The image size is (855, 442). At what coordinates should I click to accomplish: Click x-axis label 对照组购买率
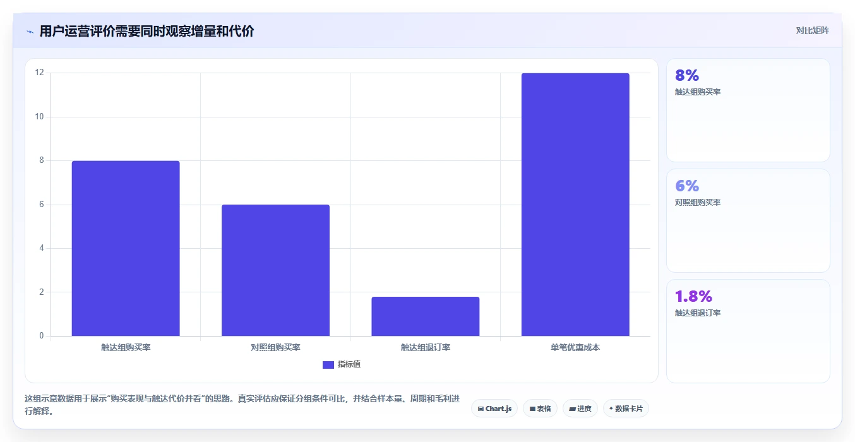pos(275,347)
